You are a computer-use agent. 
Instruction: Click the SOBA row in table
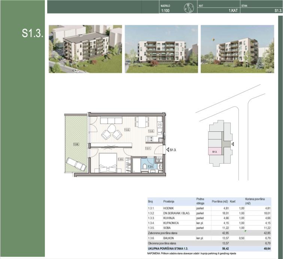coord(209,228)
